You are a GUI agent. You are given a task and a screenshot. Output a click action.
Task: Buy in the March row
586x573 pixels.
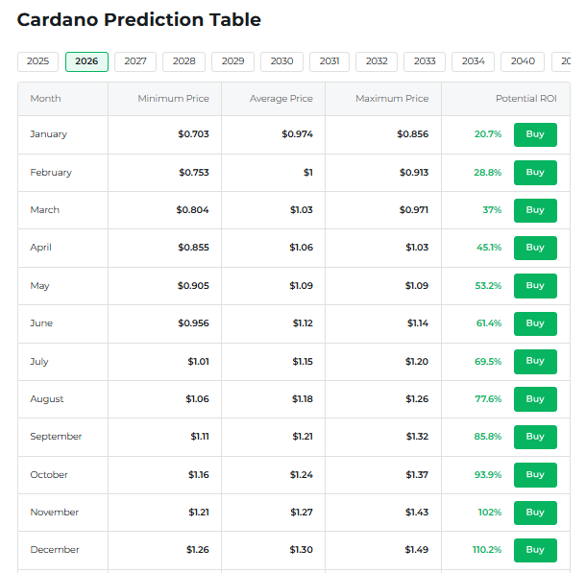click(x=535, y=210)
